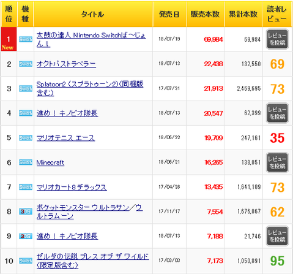Click cumulative total 2,469,695
Image resolution: width=293 pixels, height=274 pixels.
249,88
